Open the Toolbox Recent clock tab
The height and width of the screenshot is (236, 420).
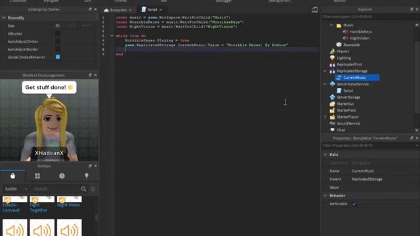pyautogui.click(x=62, y=176)
